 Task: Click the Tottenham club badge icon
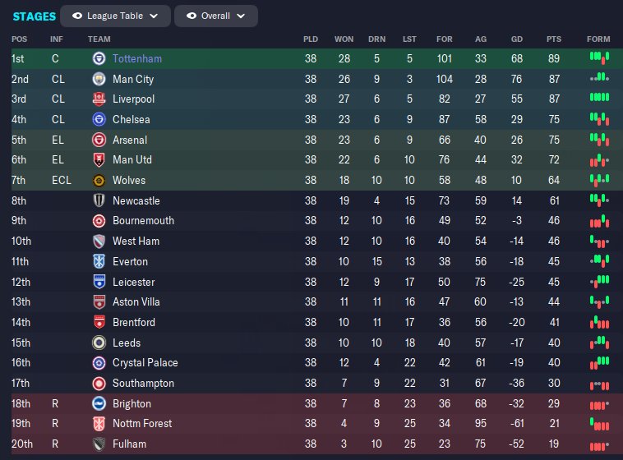[99, 58]
